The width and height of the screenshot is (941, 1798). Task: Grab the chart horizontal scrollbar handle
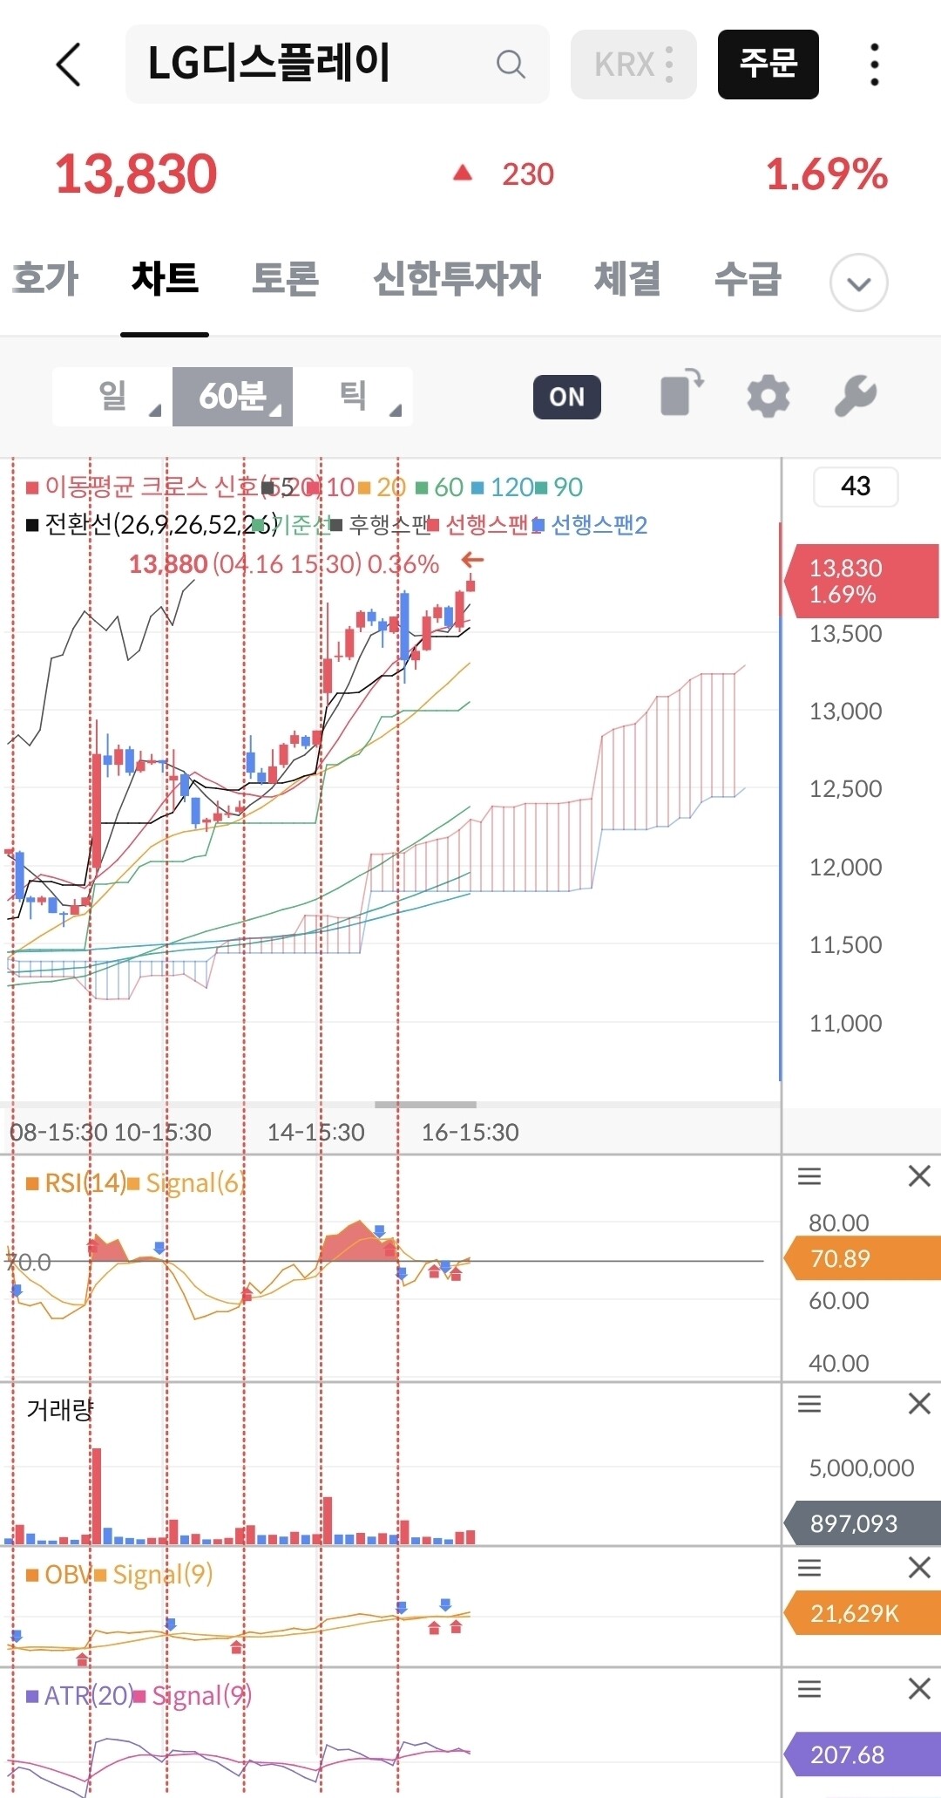pyautogui.click(x=425, y=1104)
